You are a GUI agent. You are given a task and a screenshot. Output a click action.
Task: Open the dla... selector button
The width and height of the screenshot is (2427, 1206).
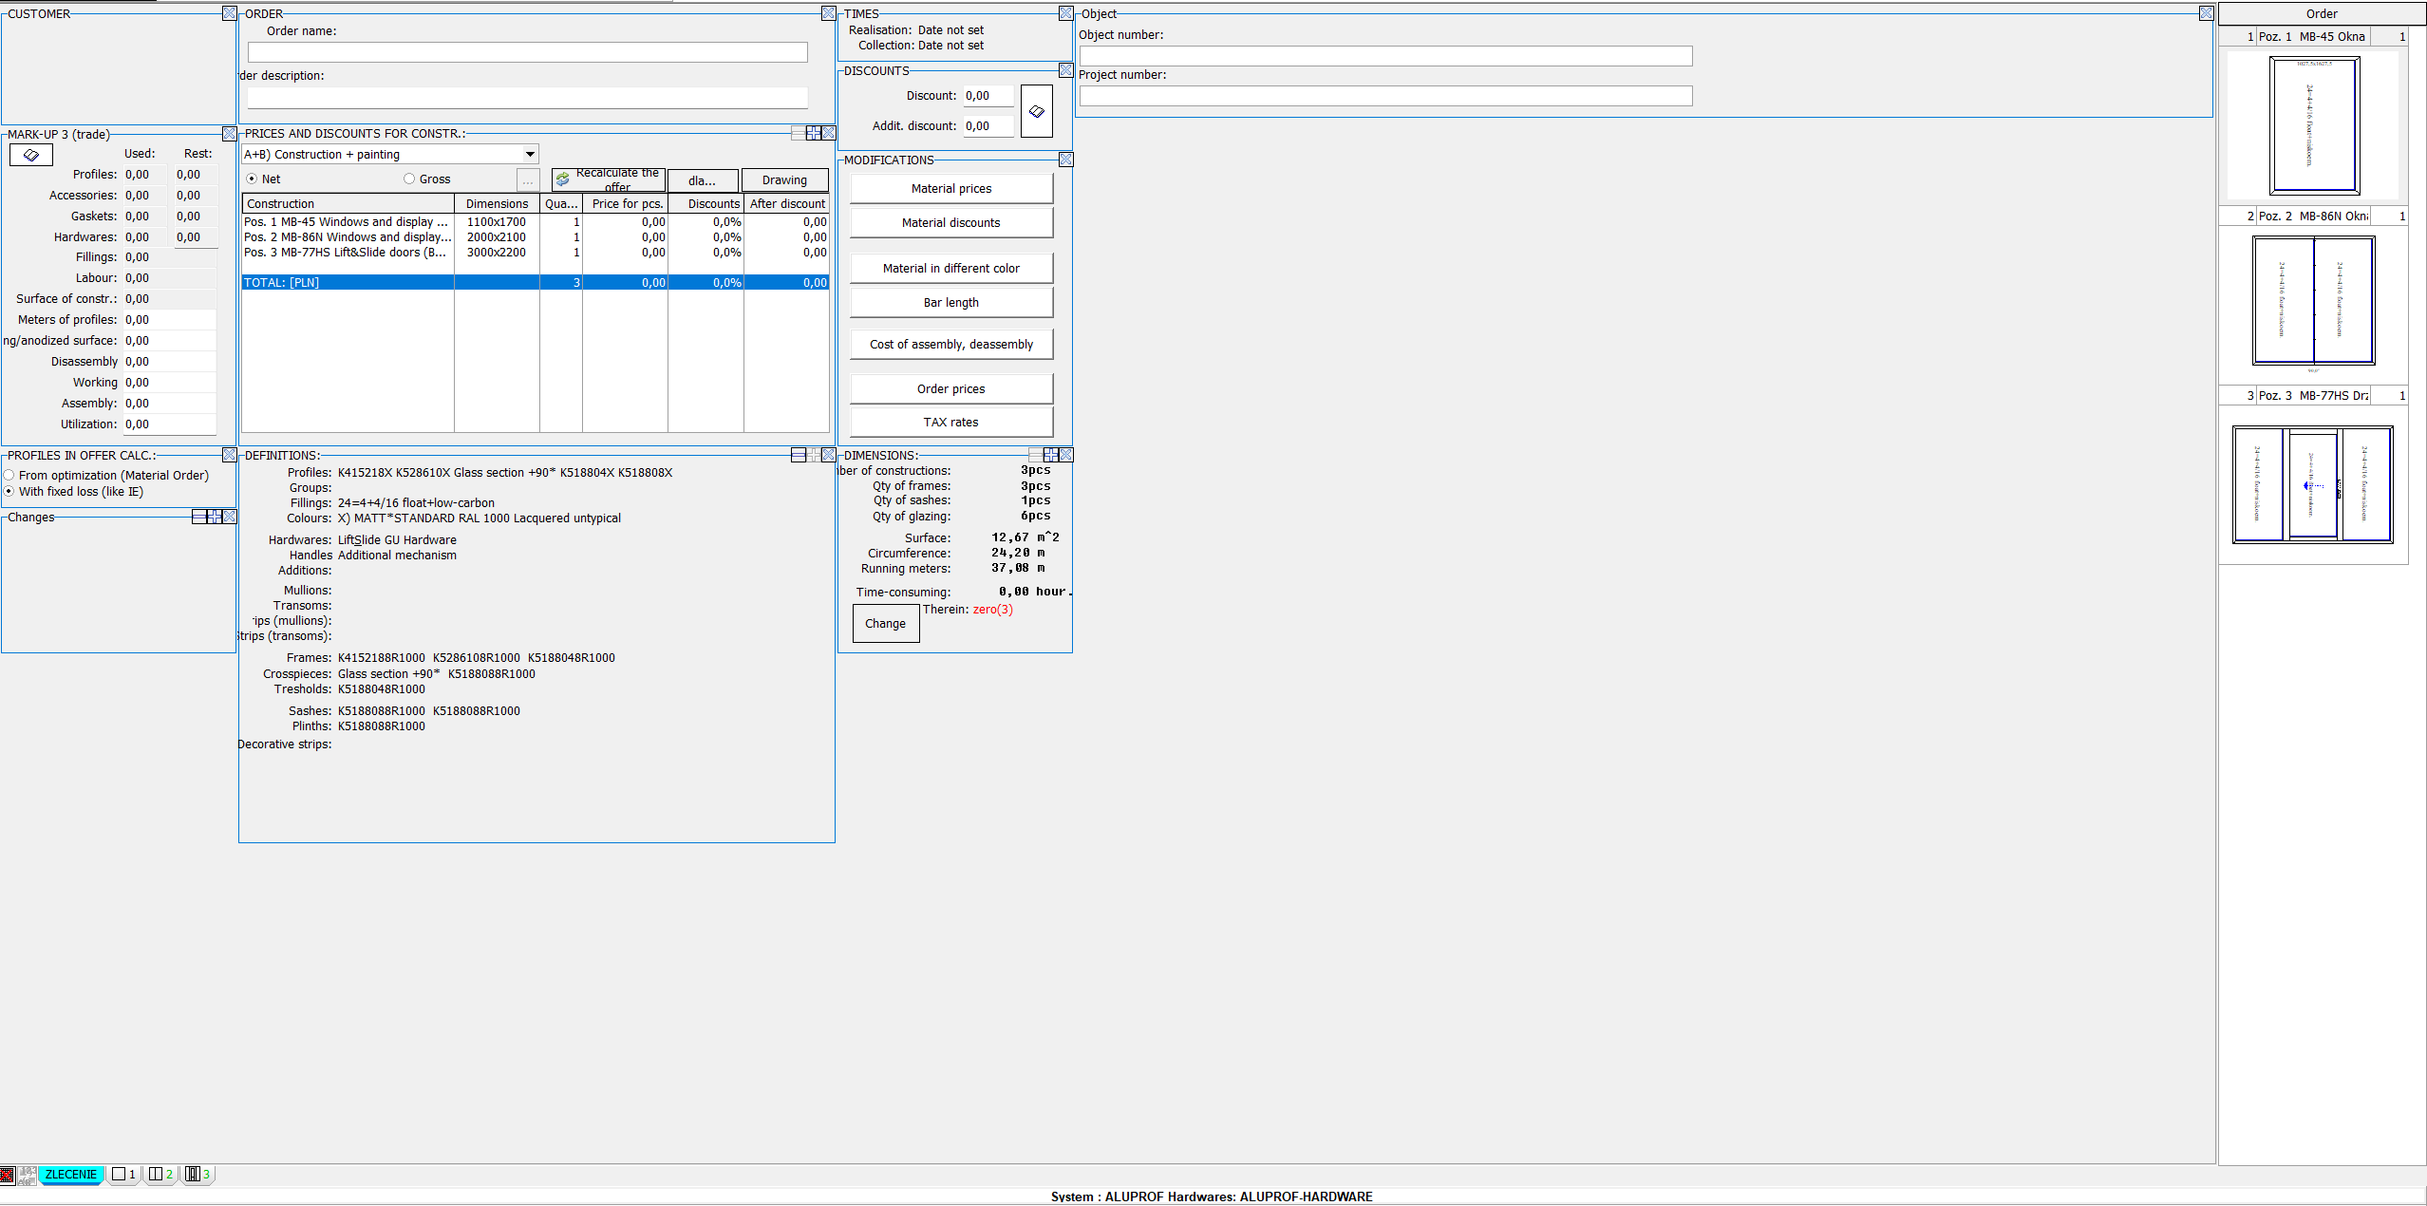pyautogui.click(x=702, y=180)
